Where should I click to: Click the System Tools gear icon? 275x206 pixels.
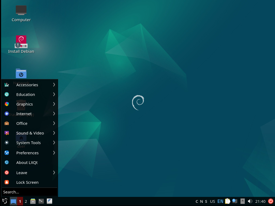coord(7,143)
